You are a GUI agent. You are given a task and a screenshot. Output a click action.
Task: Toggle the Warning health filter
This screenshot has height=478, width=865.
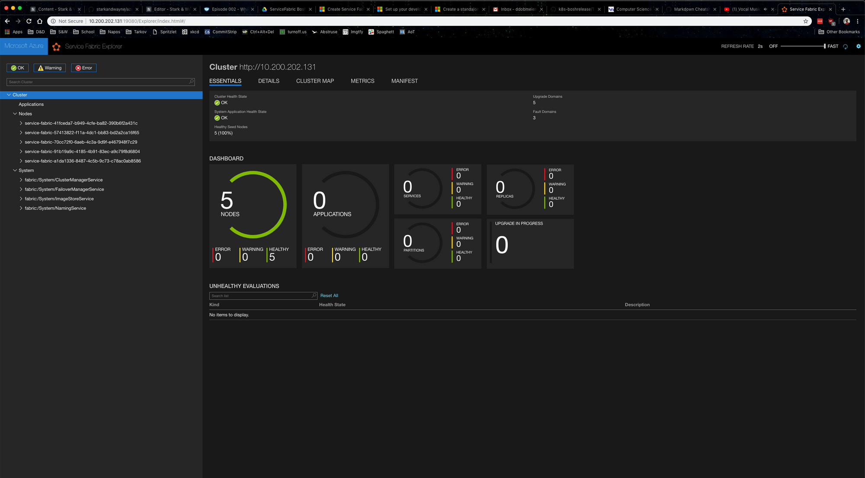click(x=50, y=68)
